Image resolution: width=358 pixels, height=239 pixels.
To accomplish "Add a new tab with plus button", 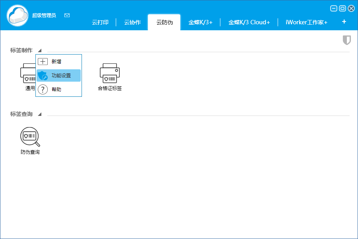I will point(344,22).
